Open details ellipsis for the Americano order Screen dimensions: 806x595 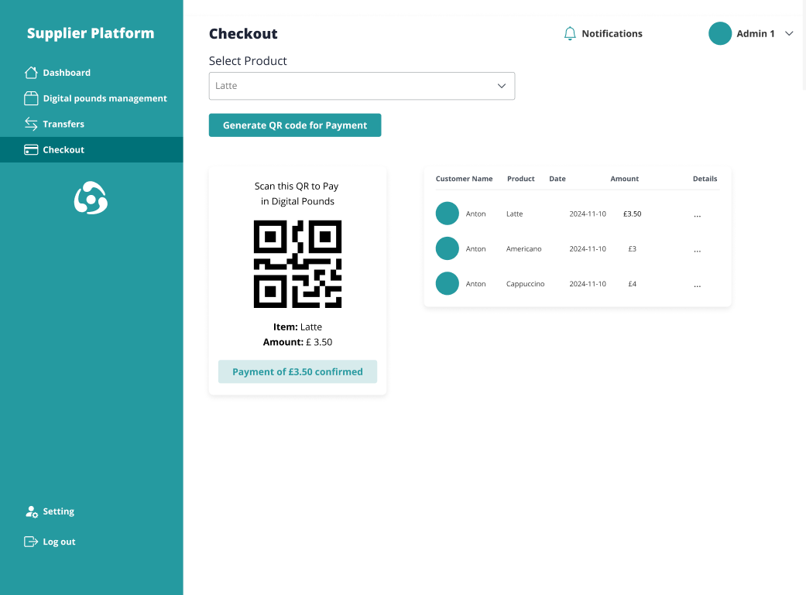pyautogui.click(x=697, y=251)
